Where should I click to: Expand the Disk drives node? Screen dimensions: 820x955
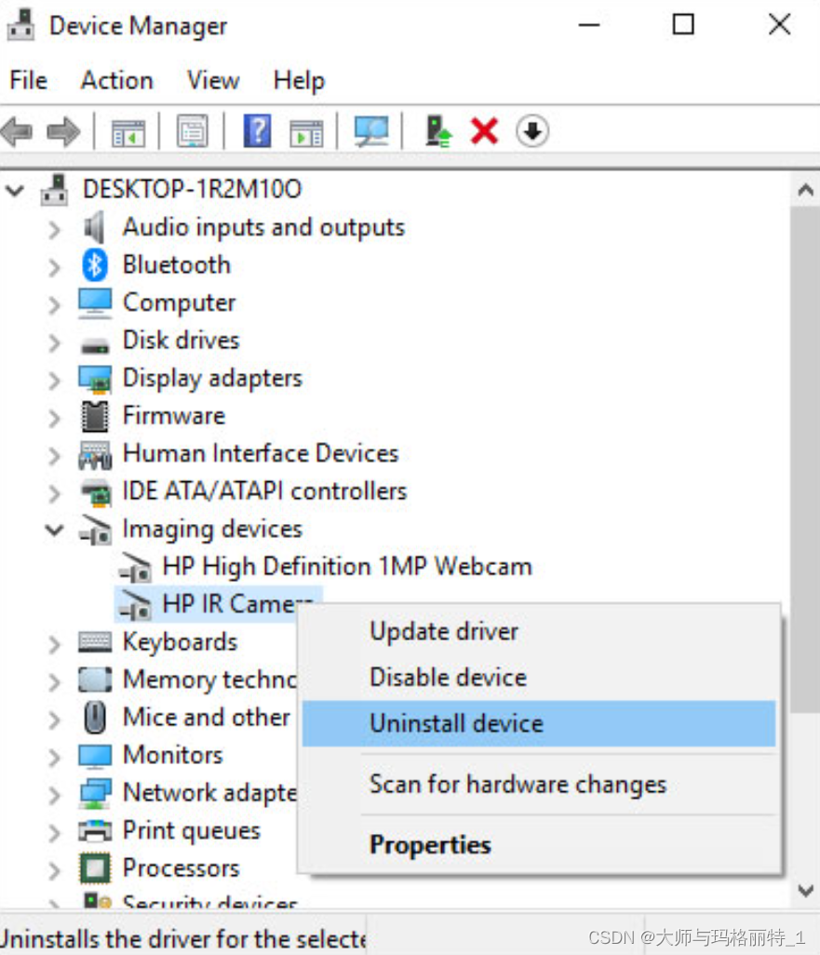(x=54, y=343)
